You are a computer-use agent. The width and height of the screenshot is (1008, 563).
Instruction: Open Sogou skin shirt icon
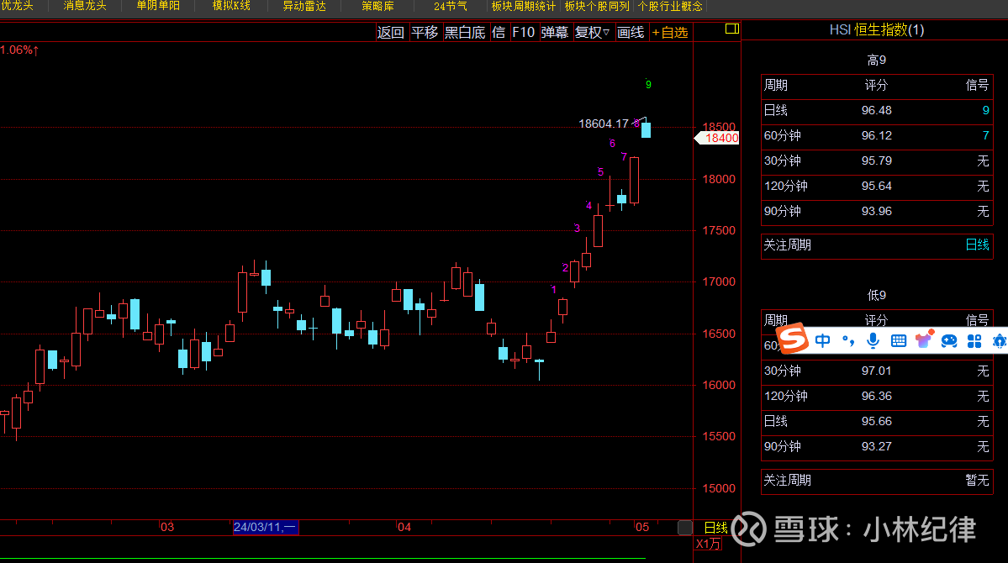pos(924,340)
